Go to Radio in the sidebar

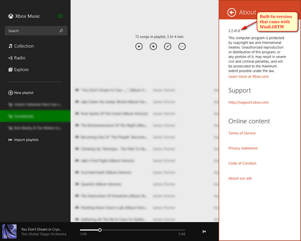point(19,58)
